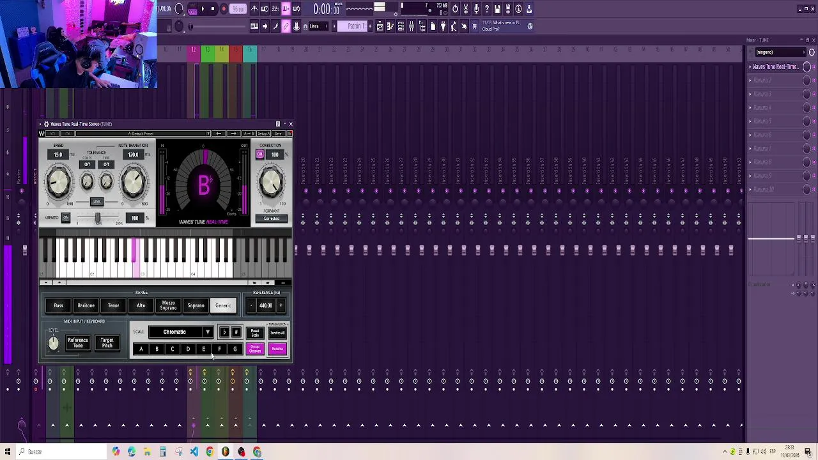The height and width of the screenshot is (460, 818).
Task: Open the Browser view icon
Action: coord(422,26)
